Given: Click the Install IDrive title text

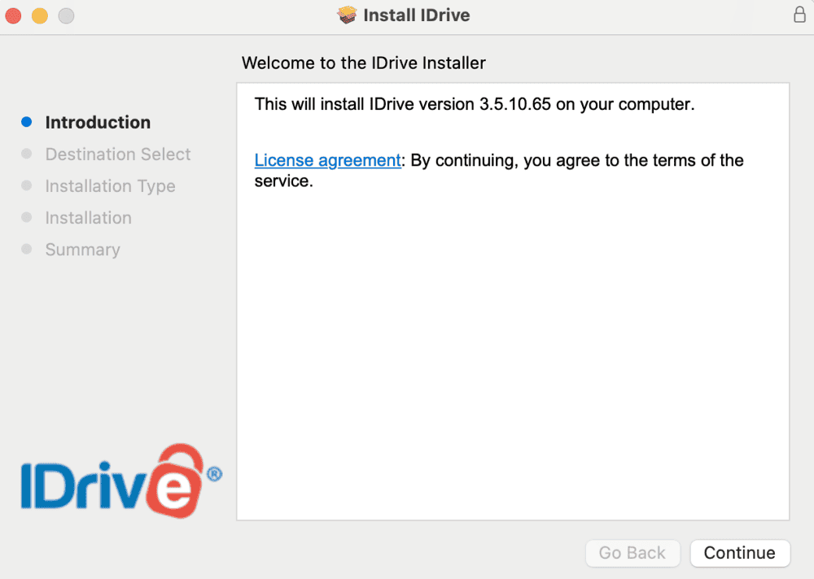Looking at the screenshot, I should point(418,15).
